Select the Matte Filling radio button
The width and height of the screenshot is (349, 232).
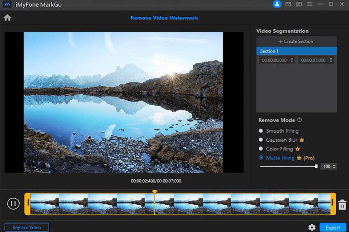[261, 158]
